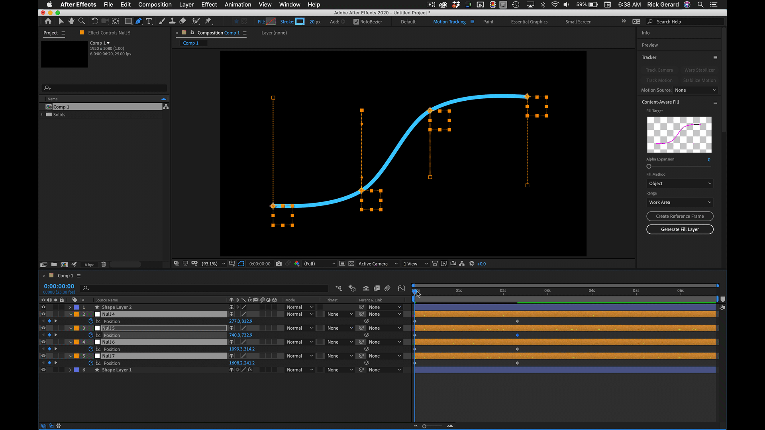Hide the Null 4 layer
The height and width of the screenshot is (430, 765).
[43, 314]
